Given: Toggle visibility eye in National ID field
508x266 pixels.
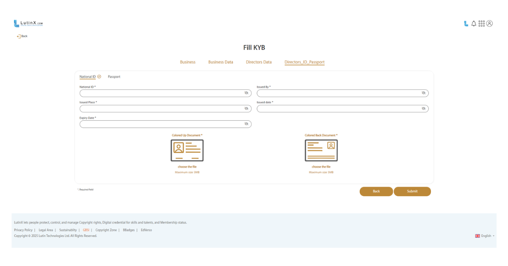Looking at the screenshot, I should (246, 93).
